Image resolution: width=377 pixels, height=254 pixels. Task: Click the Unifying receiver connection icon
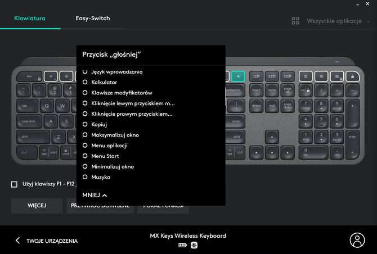(194, 245)
